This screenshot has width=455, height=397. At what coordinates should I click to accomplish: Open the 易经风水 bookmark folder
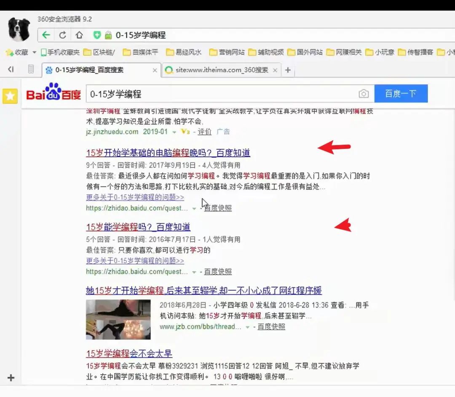pos(184,52)
